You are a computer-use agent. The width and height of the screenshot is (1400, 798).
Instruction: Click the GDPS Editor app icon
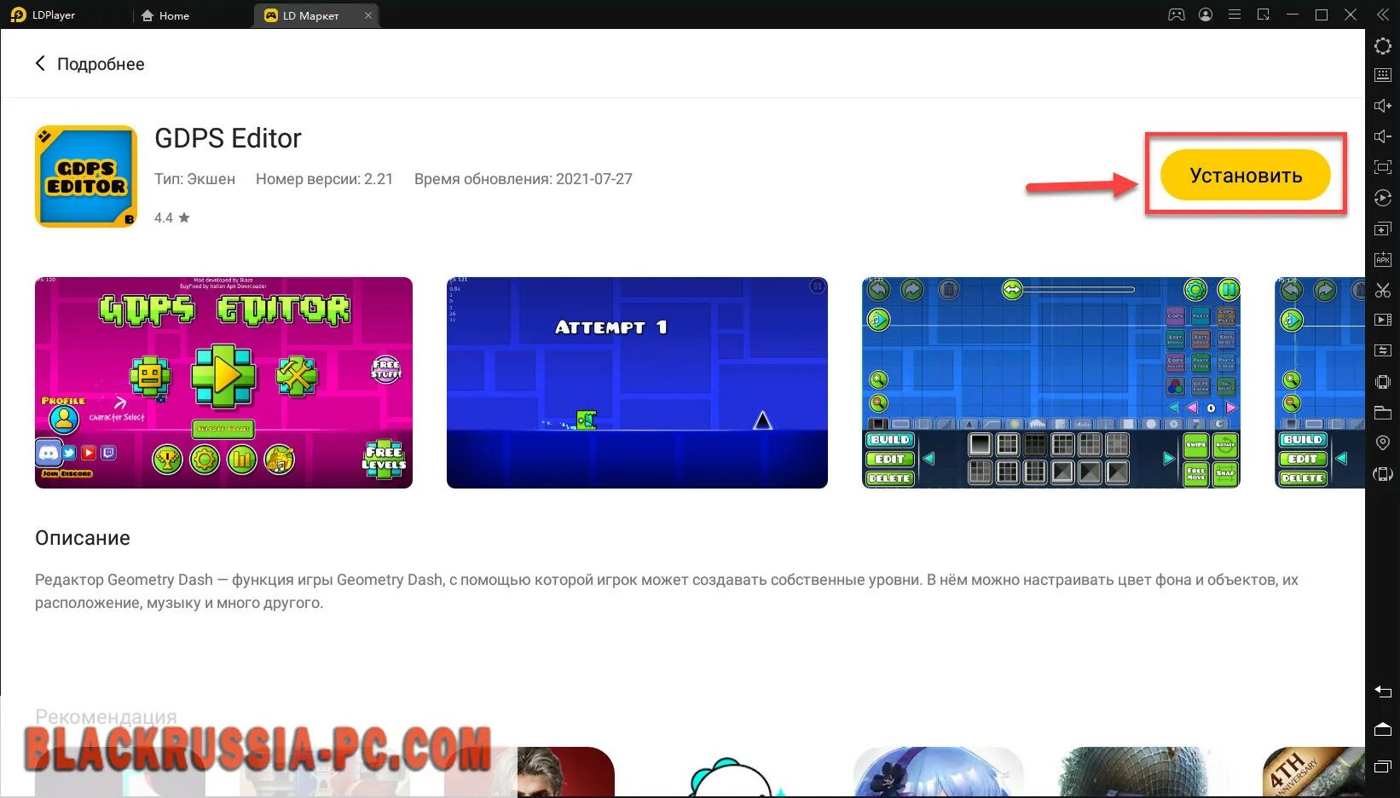(x=86, y=176)
